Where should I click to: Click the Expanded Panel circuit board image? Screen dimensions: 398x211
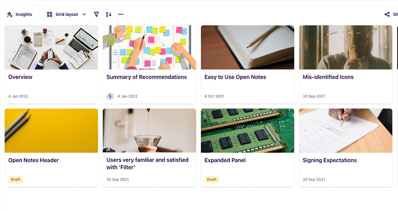coord(247,130)
